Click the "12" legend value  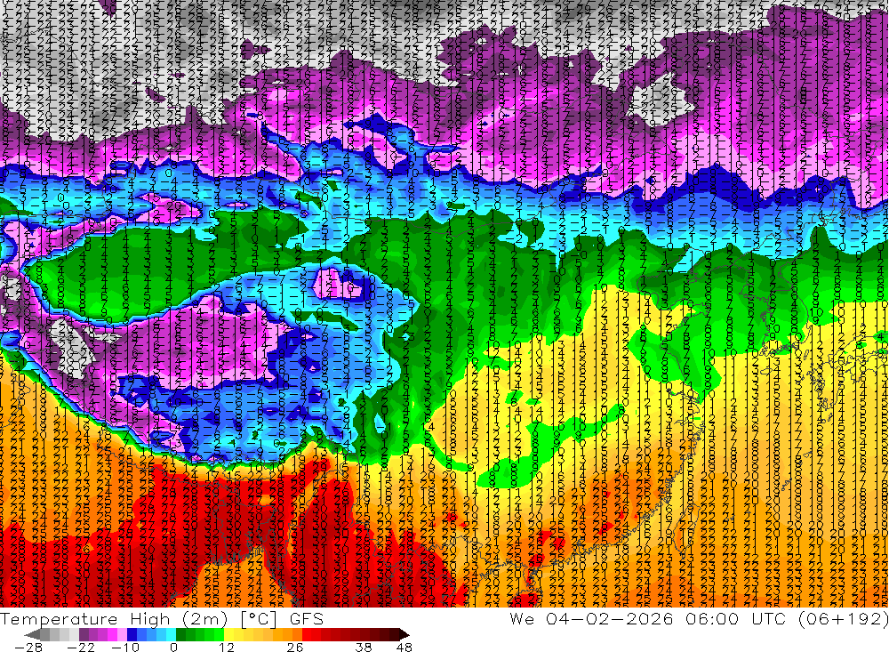(x=226, y=648)
